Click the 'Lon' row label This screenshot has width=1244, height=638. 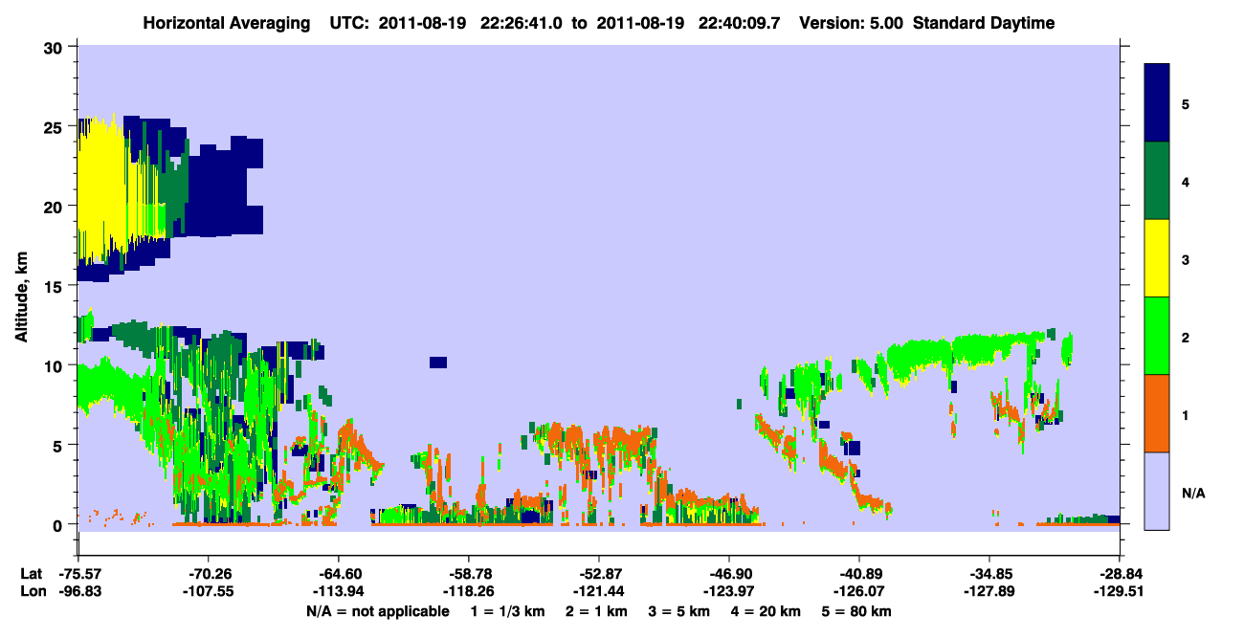click(x=32, y=591)
